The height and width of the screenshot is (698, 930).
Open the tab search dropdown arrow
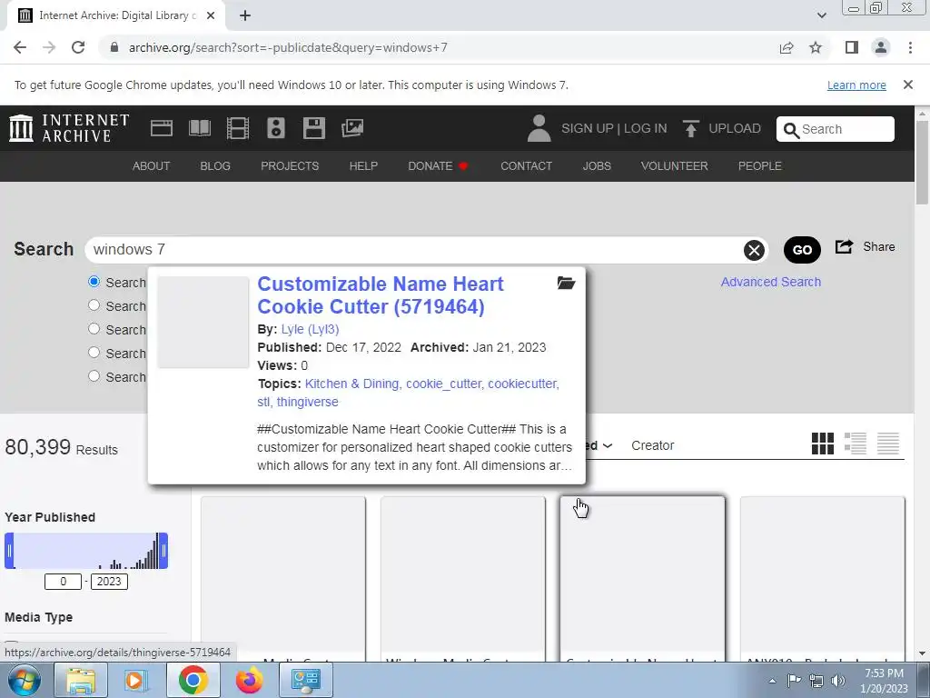(821, 15)
